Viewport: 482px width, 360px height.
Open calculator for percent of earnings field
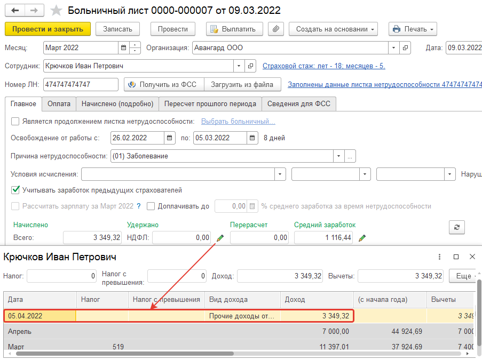click(252, 206)
